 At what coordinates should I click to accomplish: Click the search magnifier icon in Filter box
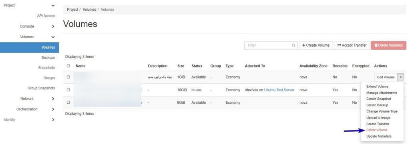(x=293, y=45)
